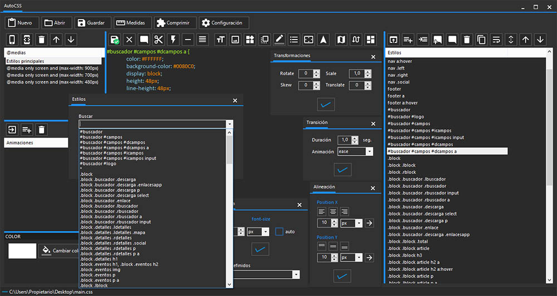Add a new style with list-plus icon
The height and width of the screenshot is (296, 557).
coord(408,40)
